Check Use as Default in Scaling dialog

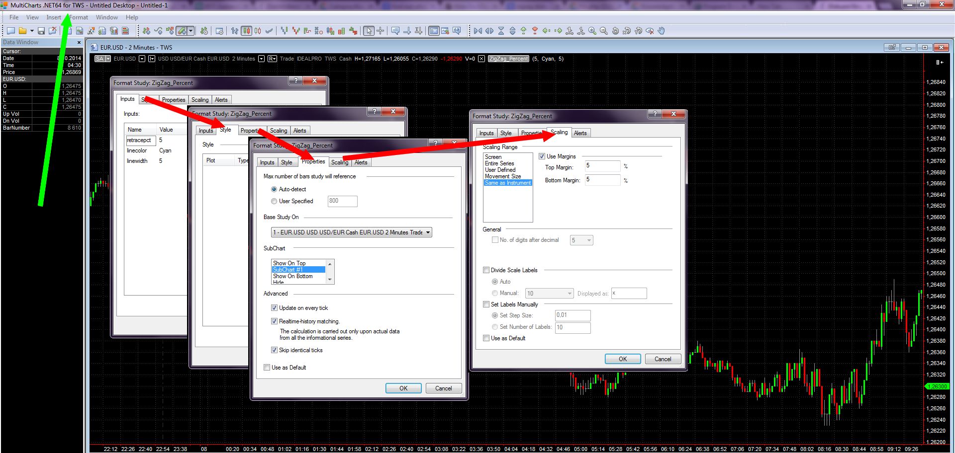point(486,338)
